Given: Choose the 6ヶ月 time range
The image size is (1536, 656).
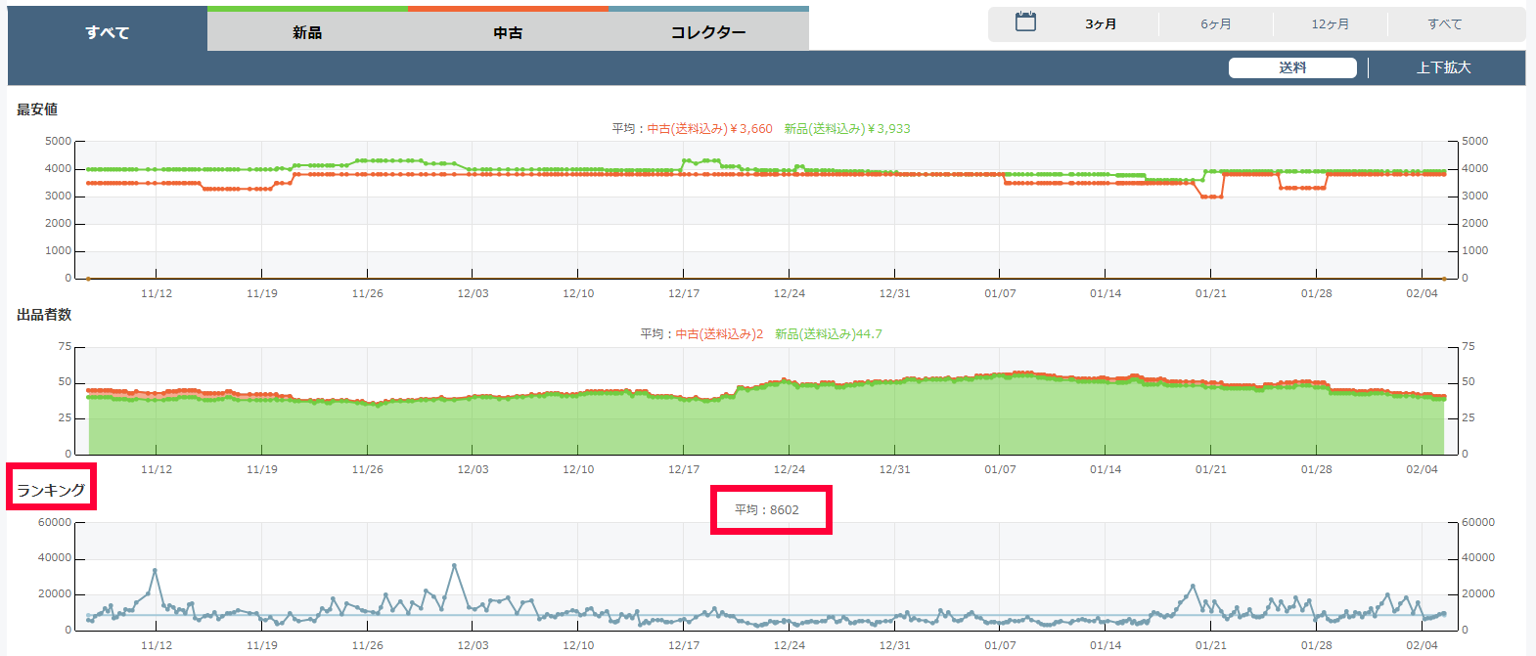Looking at the screenshot, I should click(x=1216, y=24).
